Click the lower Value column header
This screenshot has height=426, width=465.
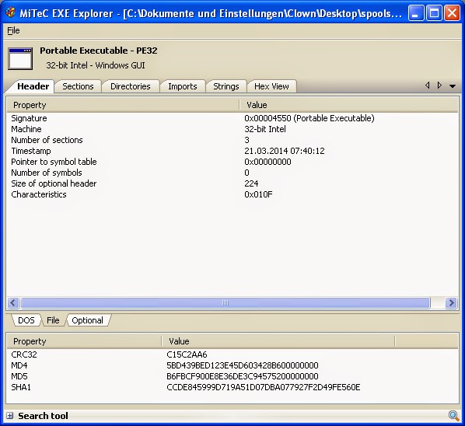click(278, 341)
